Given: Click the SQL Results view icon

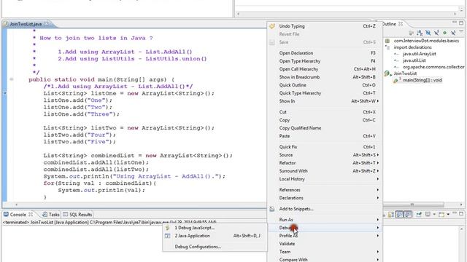Looking at the screenshot, I should point(66,214).
